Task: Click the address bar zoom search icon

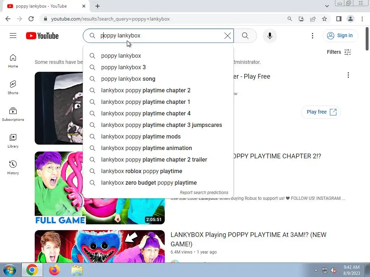Action: click(289, 19)
